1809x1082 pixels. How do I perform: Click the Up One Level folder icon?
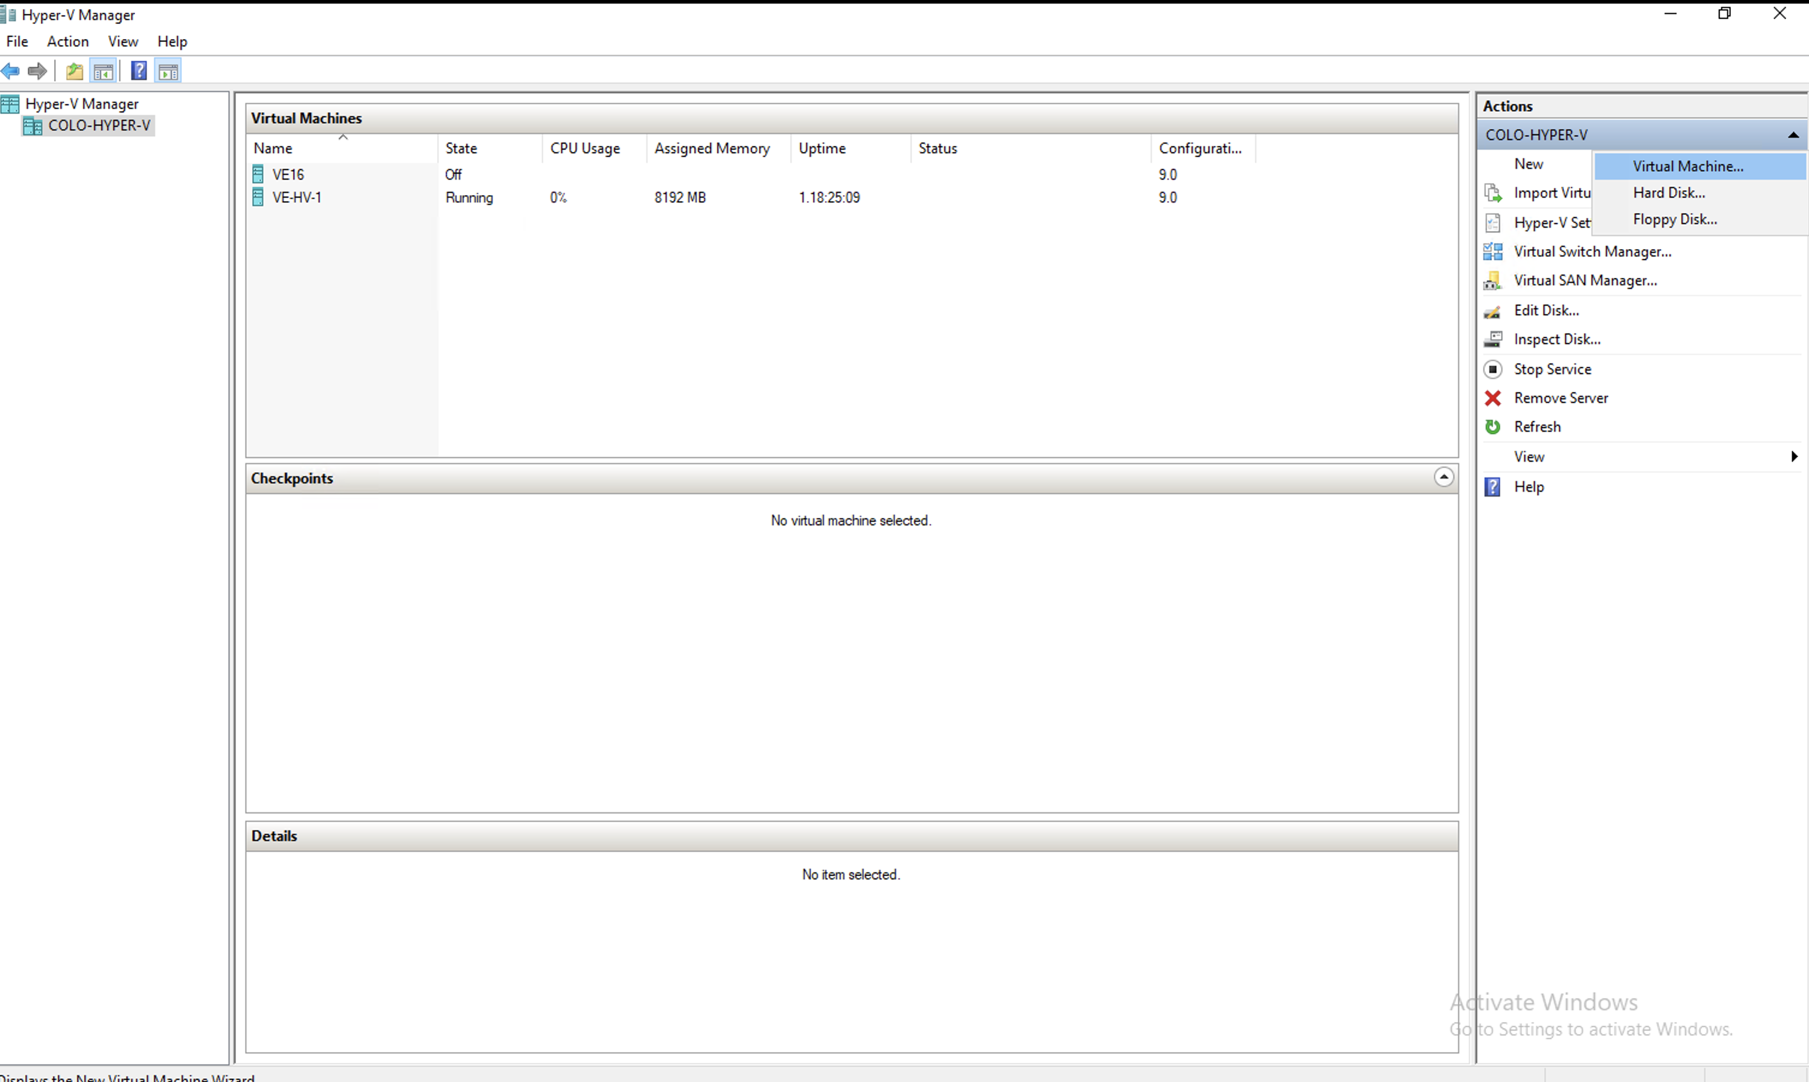[74, 71]
